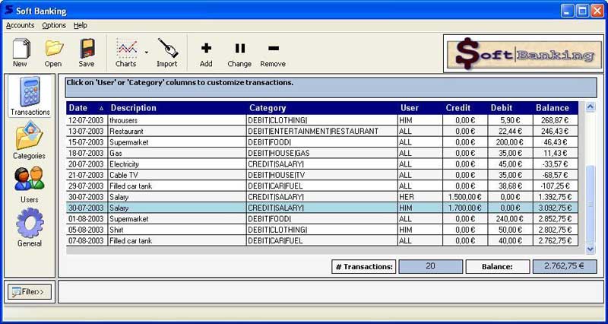Screen dimensions: 608x324
Task: Click the total Balance field '2.762,75 €'
Action: [x=565, y=266]
